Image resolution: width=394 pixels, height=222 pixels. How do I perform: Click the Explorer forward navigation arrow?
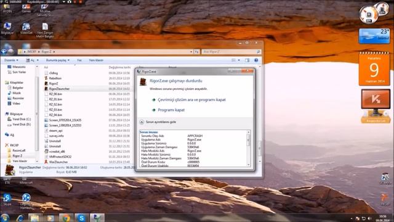click(11, 52)
